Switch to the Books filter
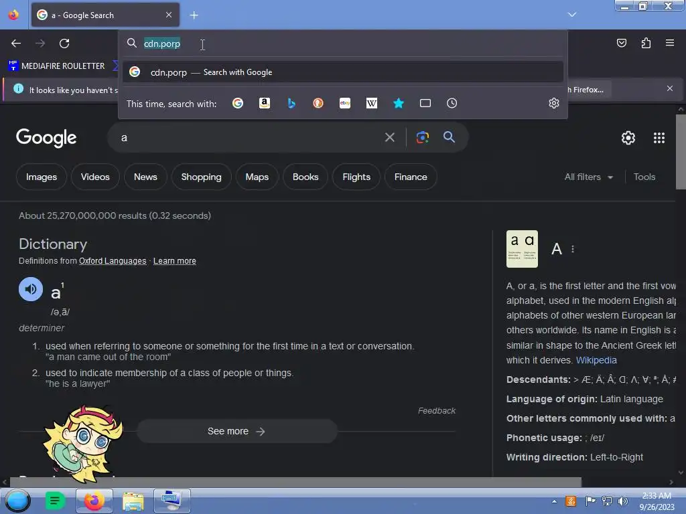Image resolution: width=686 pixels, height=514 pixels. 305,177
